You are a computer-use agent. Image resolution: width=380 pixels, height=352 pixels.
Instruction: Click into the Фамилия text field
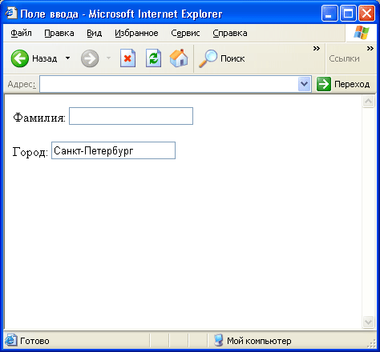click(131, 116)
